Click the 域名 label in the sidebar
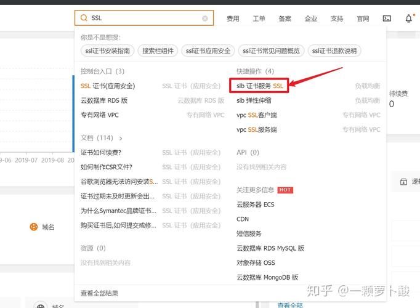The height and width of the screenshot is (308, 420). [48, 227]
